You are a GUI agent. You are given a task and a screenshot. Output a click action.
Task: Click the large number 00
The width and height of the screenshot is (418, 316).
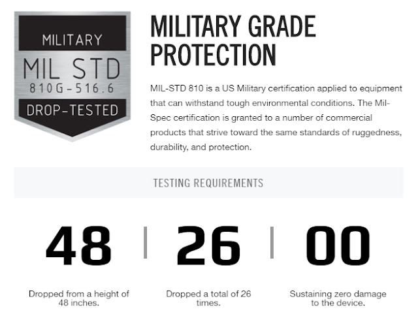point(338,245)
